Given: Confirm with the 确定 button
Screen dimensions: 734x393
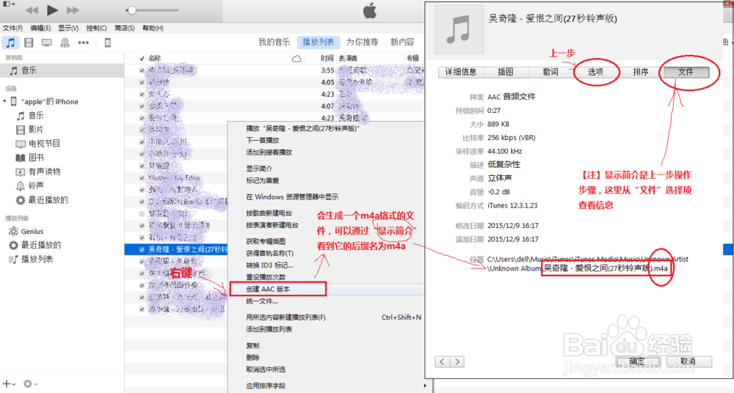Looking at the screenshot, I should [637, 361].
